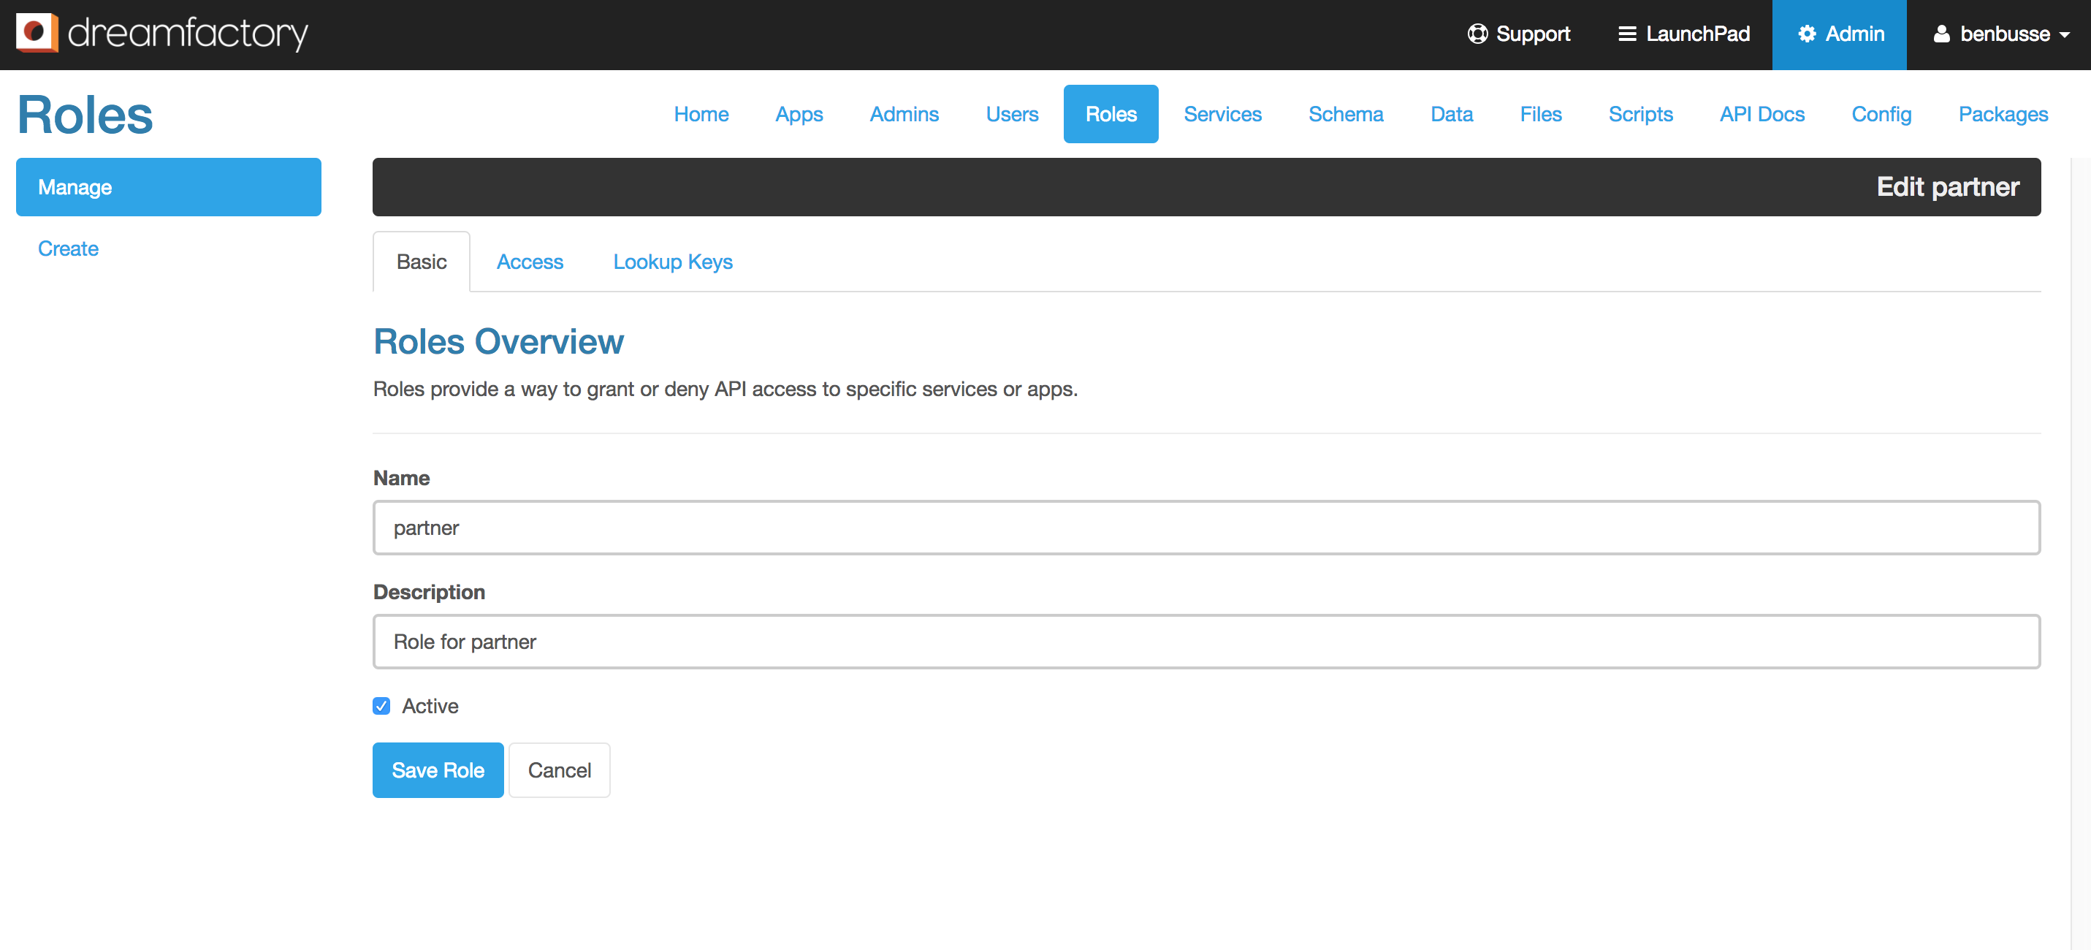Click the Save Role button

tap(438, 769)
